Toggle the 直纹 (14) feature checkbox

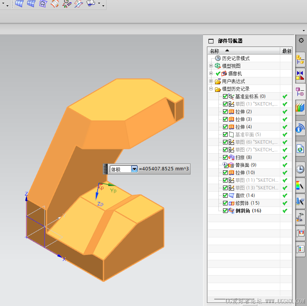pyautogui.click(x=225, y=195)
